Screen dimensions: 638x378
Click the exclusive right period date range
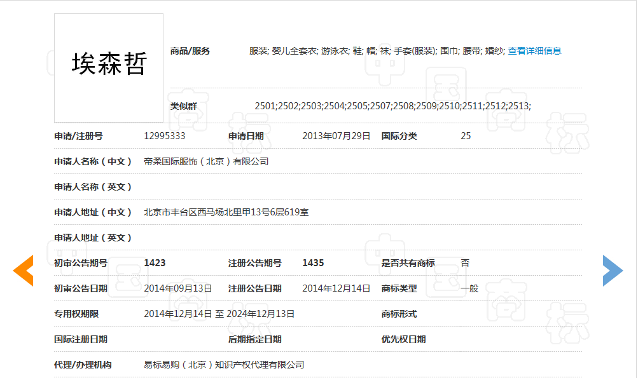click(219, 314)
